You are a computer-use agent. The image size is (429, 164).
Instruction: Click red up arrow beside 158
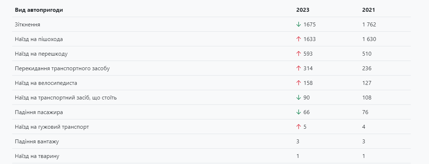[299, 83]
